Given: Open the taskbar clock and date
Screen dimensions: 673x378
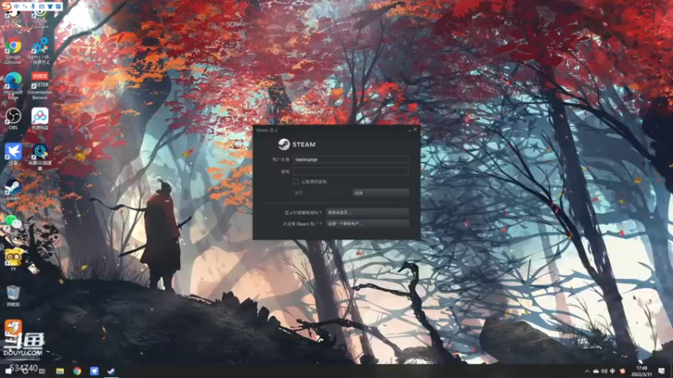Looking at the screenshot, I should (x=642, y=371).
